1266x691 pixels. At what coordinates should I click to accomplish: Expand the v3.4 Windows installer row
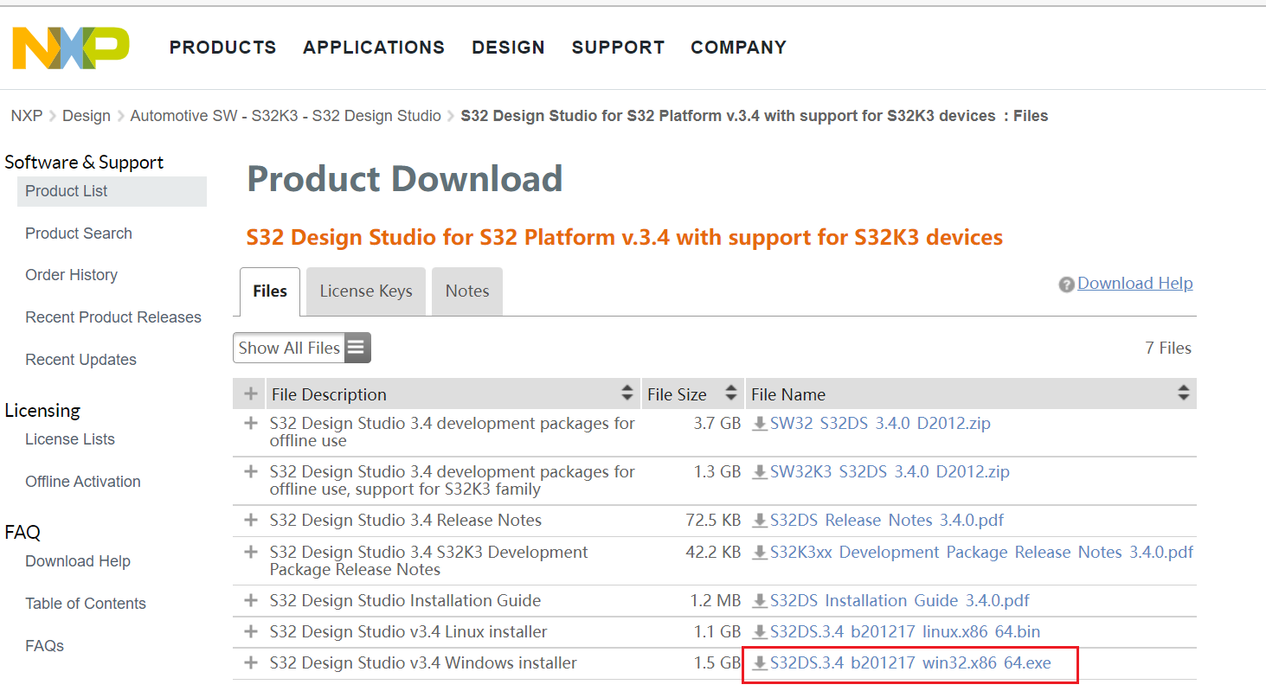251,662
